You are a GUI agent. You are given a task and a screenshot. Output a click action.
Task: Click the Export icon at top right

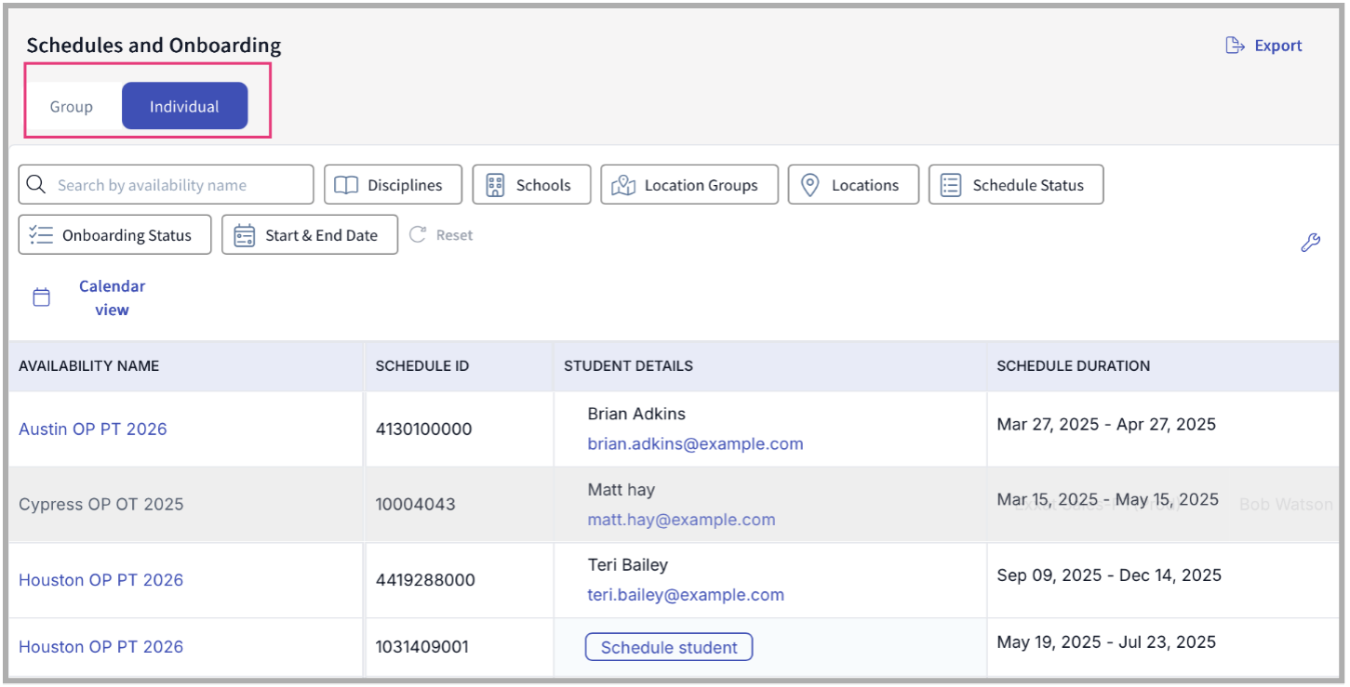tap(1235, 46)
